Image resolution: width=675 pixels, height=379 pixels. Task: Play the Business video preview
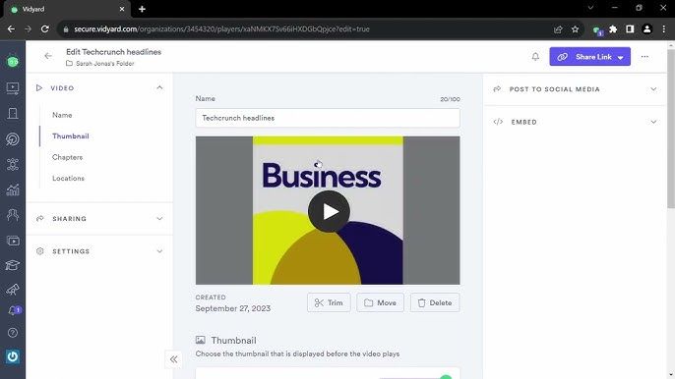pyautogui.click(x=329, y=211)
